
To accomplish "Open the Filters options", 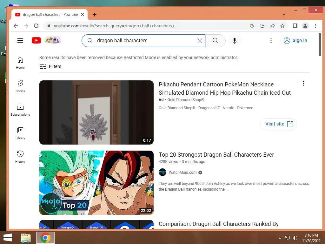I will coord(50,66).
